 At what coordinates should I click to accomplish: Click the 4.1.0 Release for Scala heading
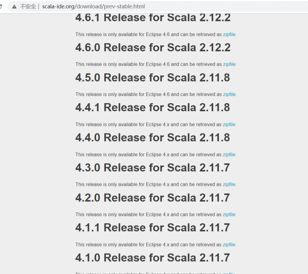(x=152, y=258)
